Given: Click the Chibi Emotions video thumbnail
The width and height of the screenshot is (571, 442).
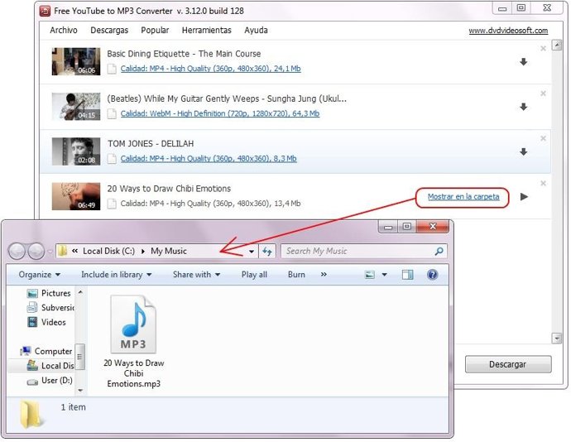Looking at the screenshot, I should pos(76,196).
